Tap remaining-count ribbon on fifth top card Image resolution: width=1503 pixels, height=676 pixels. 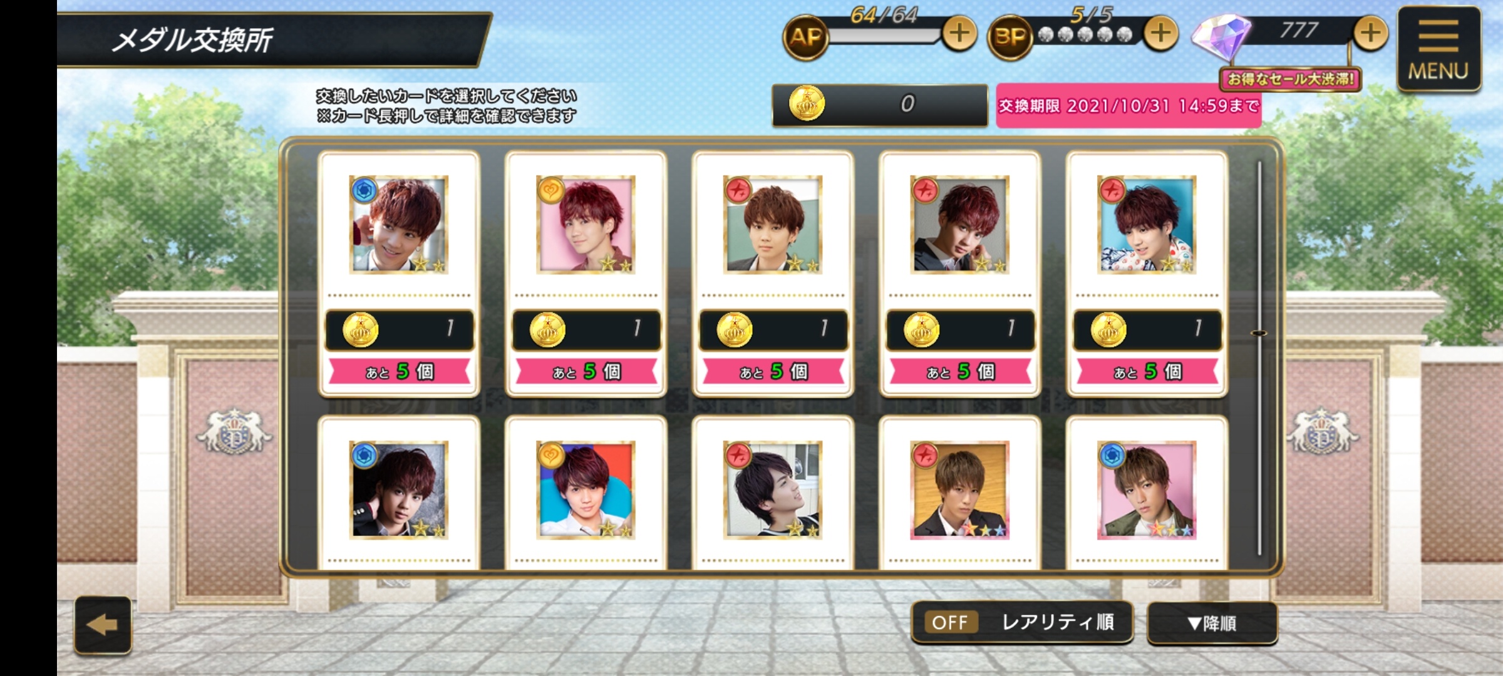point(1147,372)
